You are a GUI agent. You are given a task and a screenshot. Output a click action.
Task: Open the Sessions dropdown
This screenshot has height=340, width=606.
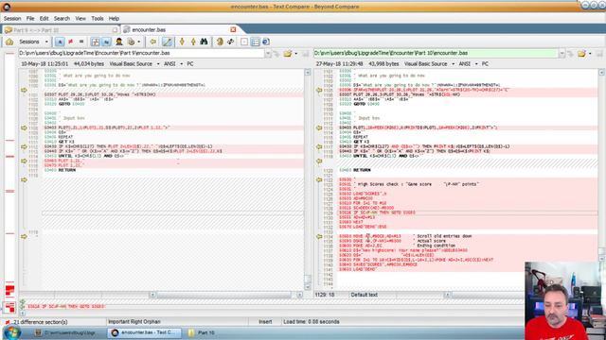point(33,42)
